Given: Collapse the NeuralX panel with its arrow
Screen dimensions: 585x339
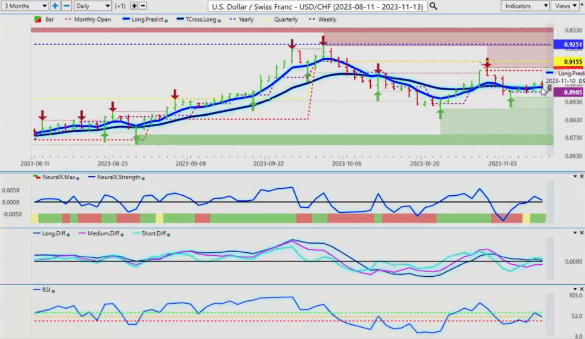Looking at the screenshot, I should (x=575, y=176).
